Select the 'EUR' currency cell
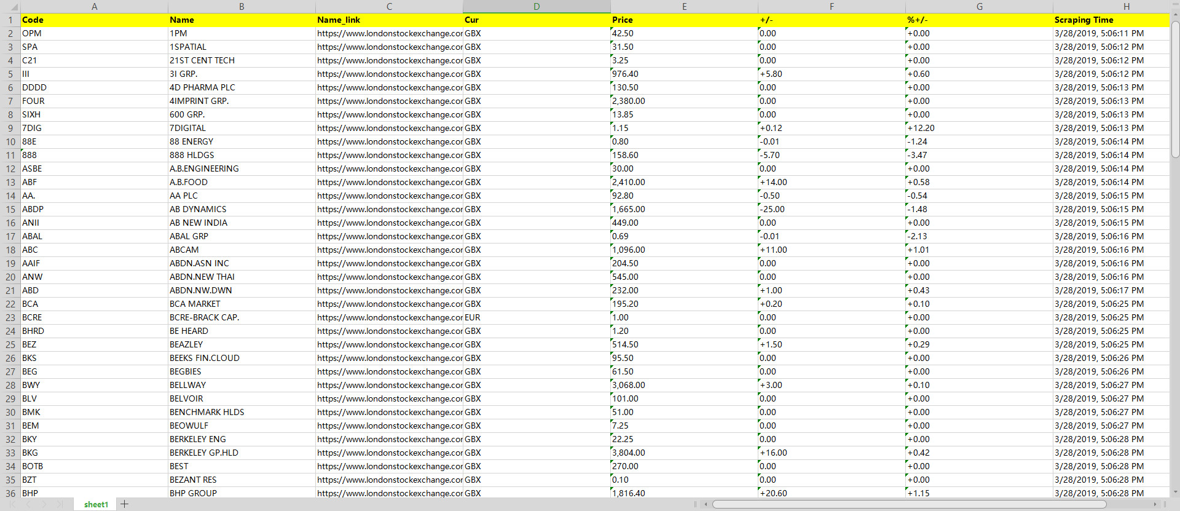 click(537, 317)
